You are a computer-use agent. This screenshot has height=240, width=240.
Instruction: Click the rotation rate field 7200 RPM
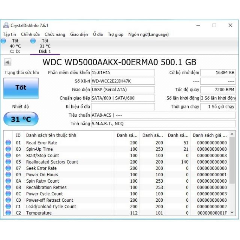pos(218,90)
